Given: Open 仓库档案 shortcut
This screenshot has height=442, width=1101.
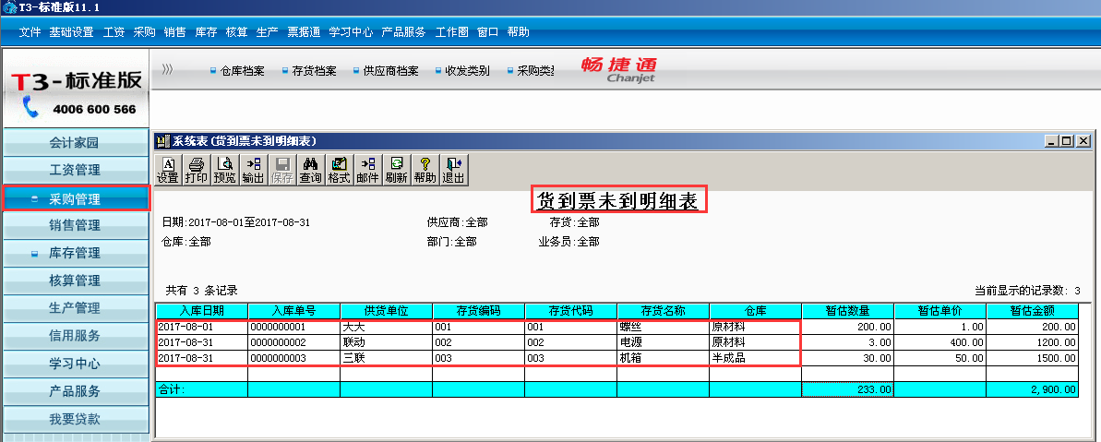Looking at the screenshot, I should (x=236, y=71).
